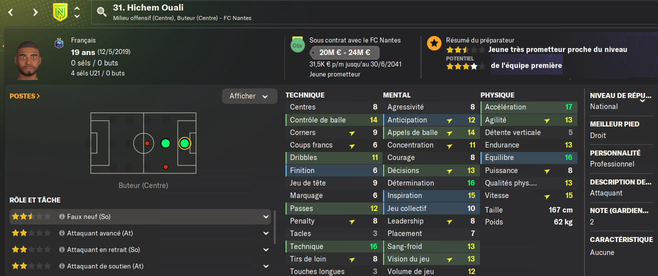The height and width of the screenshot is (276, 658).
Task: Click the search magnifier icon
Action: pyautogui.click(x=101, y=12)
